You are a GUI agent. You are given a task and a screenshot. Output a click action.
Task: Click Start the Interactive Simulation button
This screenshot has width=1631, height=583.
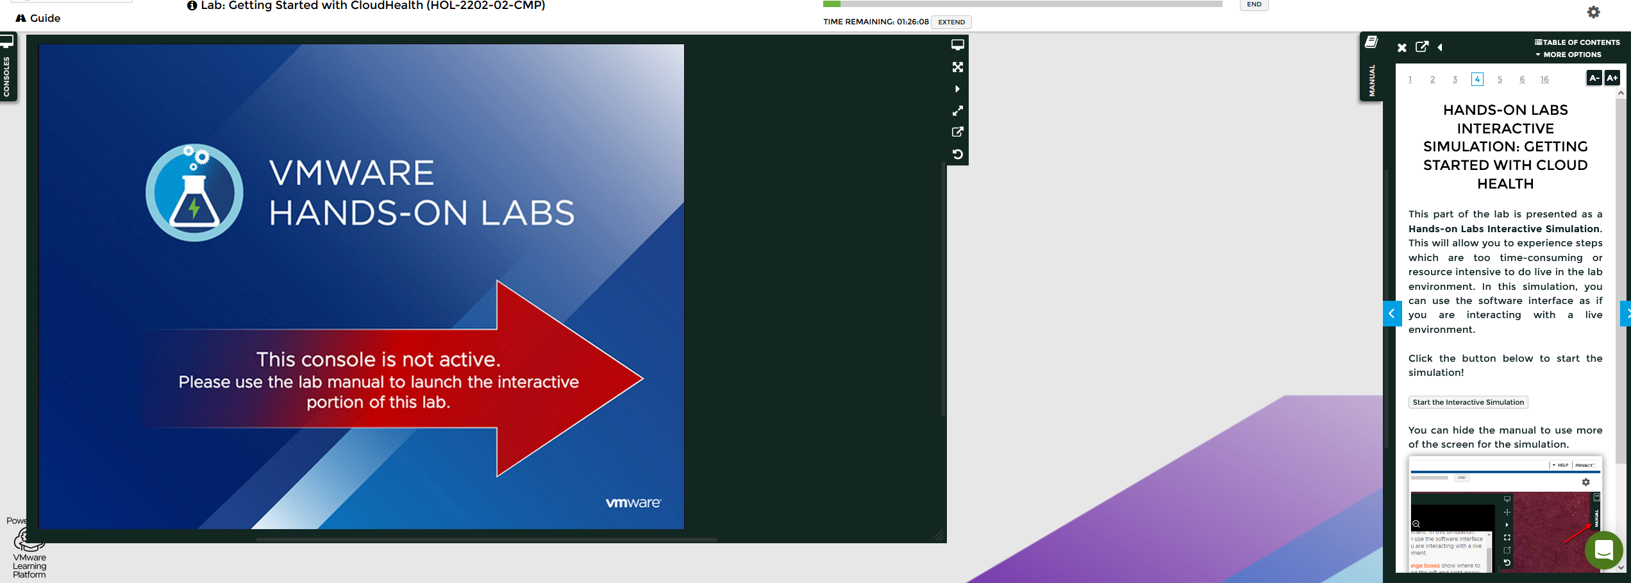[x=1468, y=402]
